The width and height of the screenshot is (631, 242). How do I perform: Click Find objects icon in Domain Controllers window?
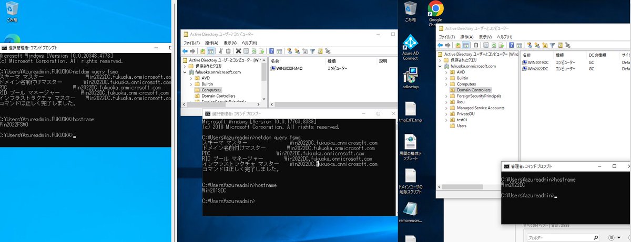(x=560, y=45)
